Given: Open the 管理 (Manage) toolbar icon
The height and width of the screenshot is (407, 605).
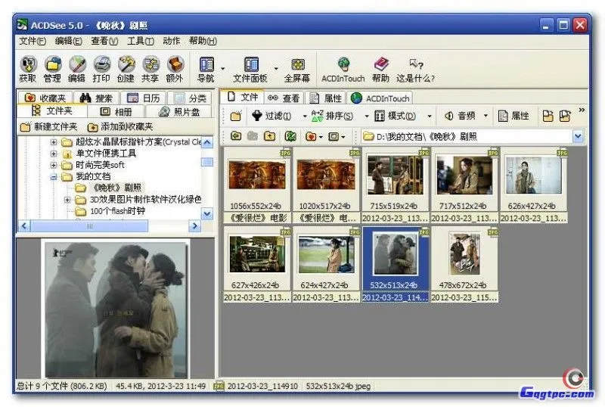Looking at the screenshot, I should (x=52, y=69).
